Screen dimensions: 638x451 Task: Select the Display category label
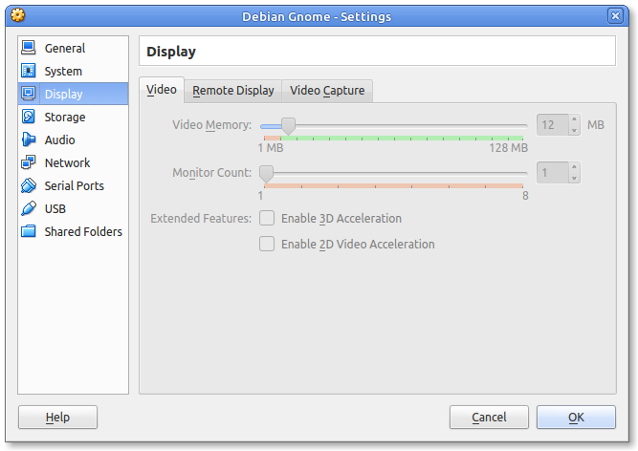tap(63, 94)
